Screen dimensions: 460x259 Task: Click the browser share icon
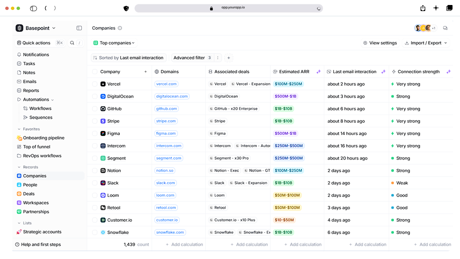(x=423, y=8)
